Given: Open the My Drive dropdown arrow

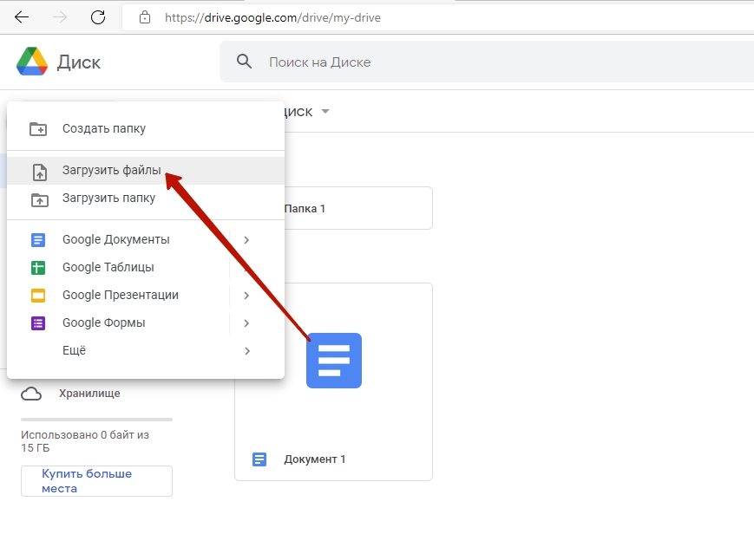Looking at the screenshot, I should point(325,112).
